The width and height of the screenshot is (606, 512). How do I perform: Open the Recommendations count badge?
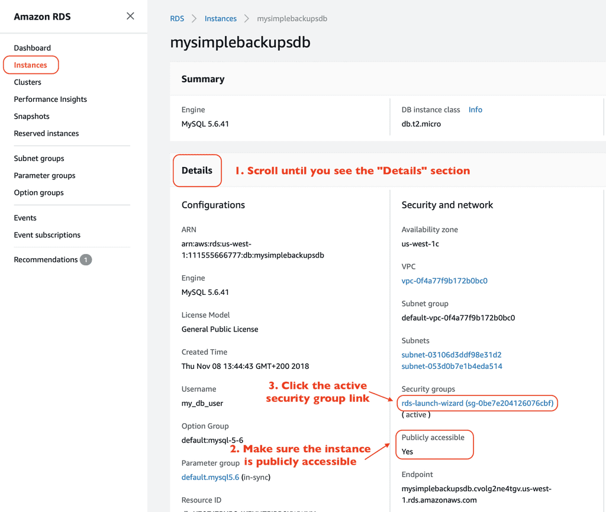coord(86,260)
